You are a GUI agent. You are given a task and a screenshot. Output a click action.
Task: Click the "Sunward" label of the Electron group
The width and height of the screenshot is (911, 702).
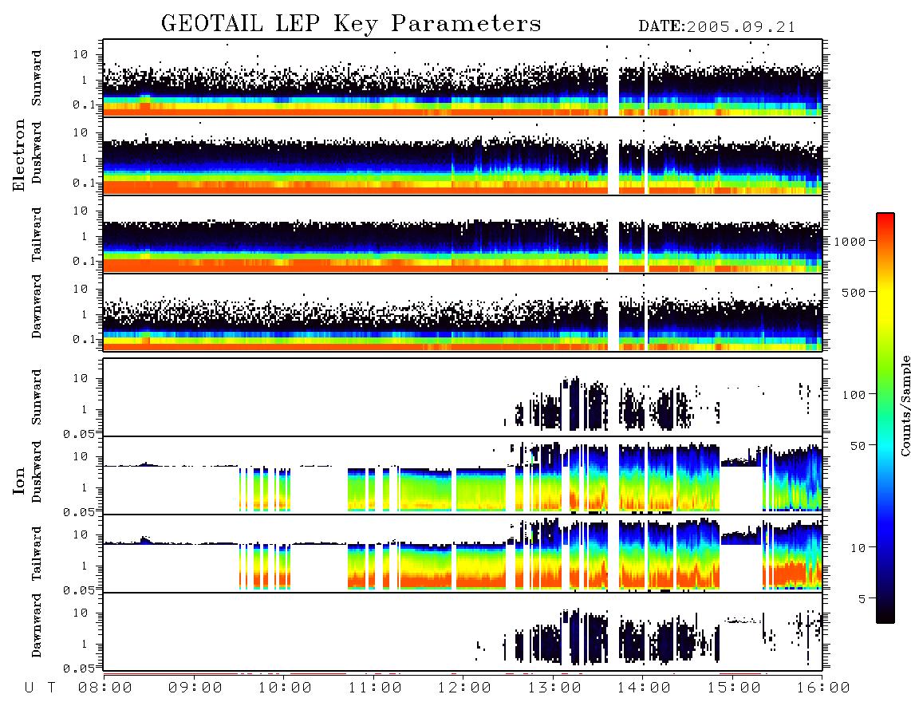coord(37,78)
